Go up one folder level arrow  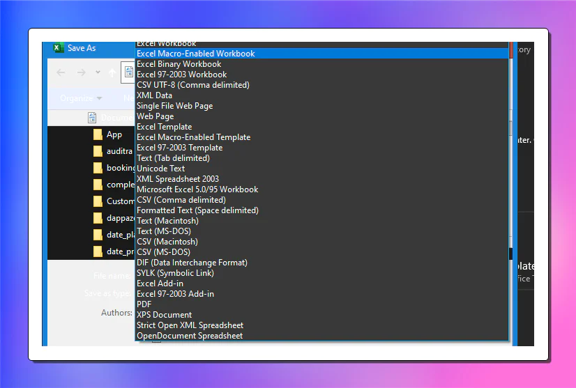(x=112, y=72)
